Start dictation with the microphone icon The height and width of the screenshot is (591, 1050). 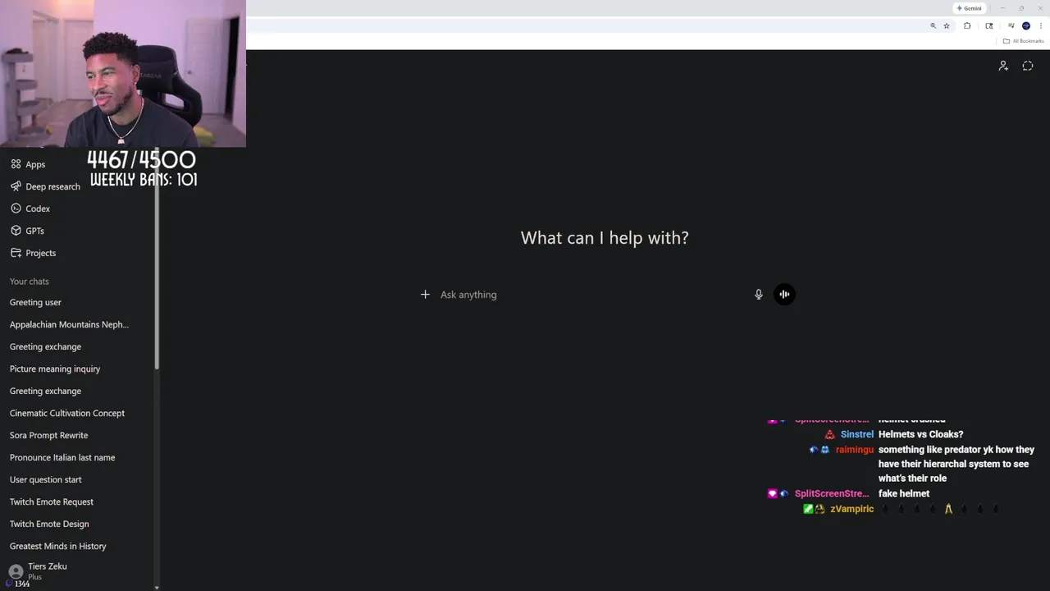pos(759,294)
